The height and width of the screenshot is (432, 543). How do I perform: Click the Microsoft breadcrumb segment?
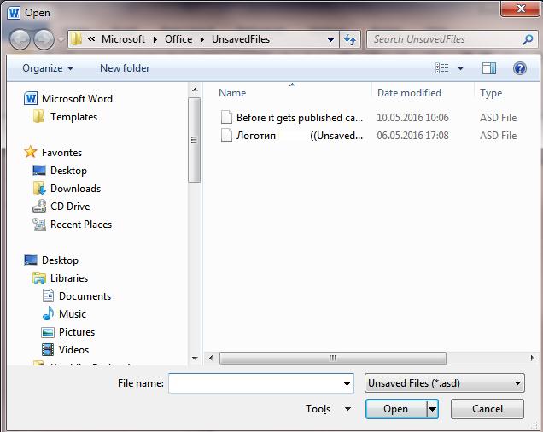[123, 39]
